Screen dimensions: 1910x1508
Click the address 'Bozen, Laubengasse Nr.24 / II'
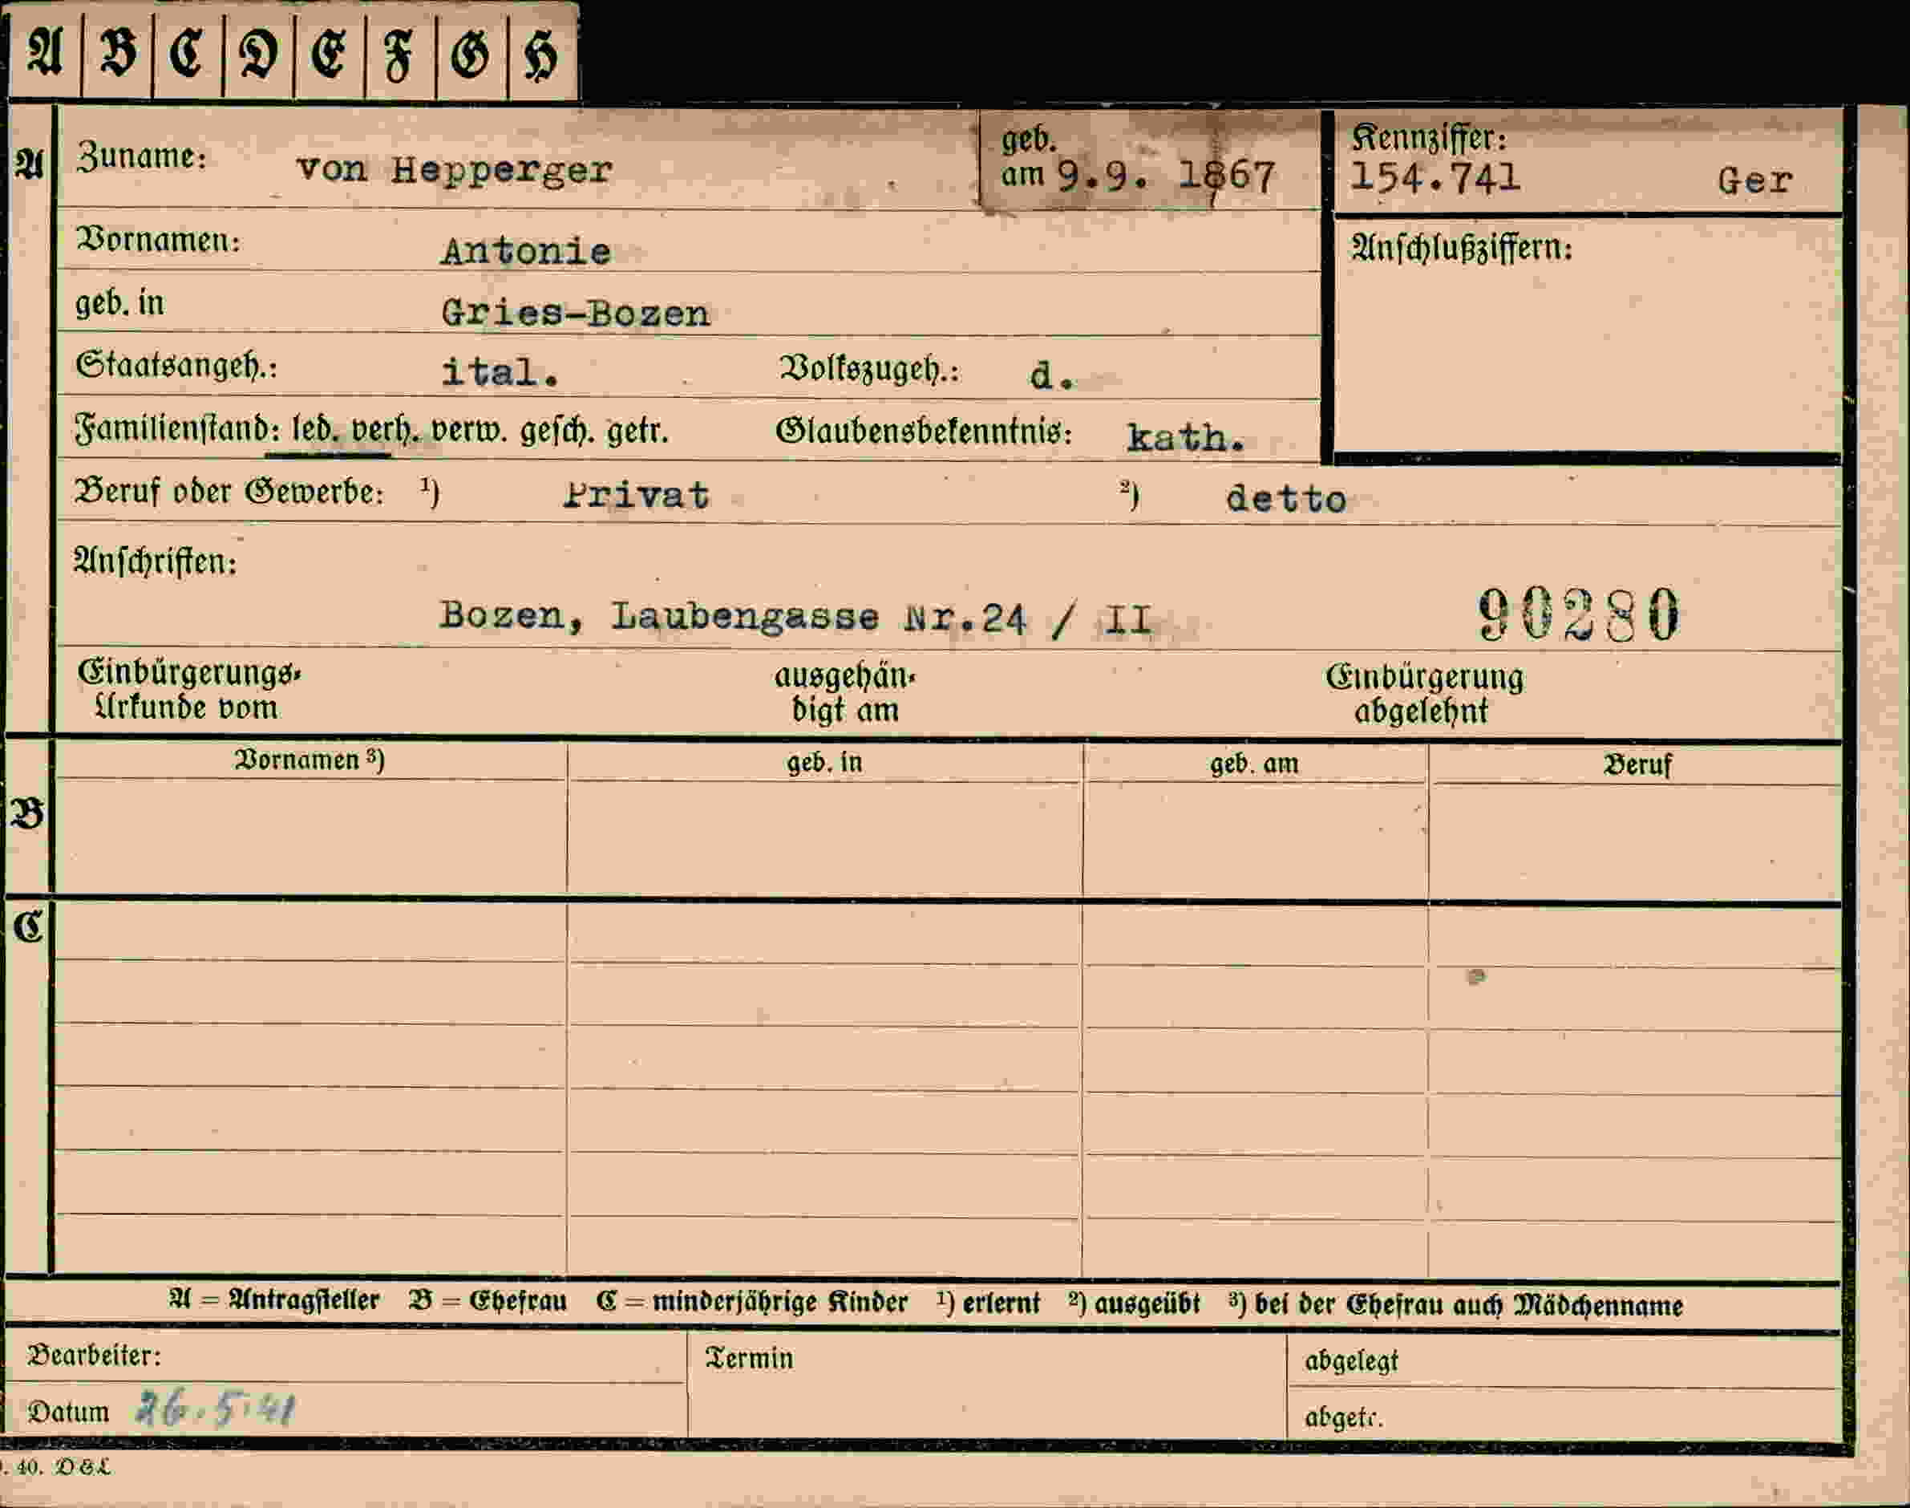coord(796,616)
